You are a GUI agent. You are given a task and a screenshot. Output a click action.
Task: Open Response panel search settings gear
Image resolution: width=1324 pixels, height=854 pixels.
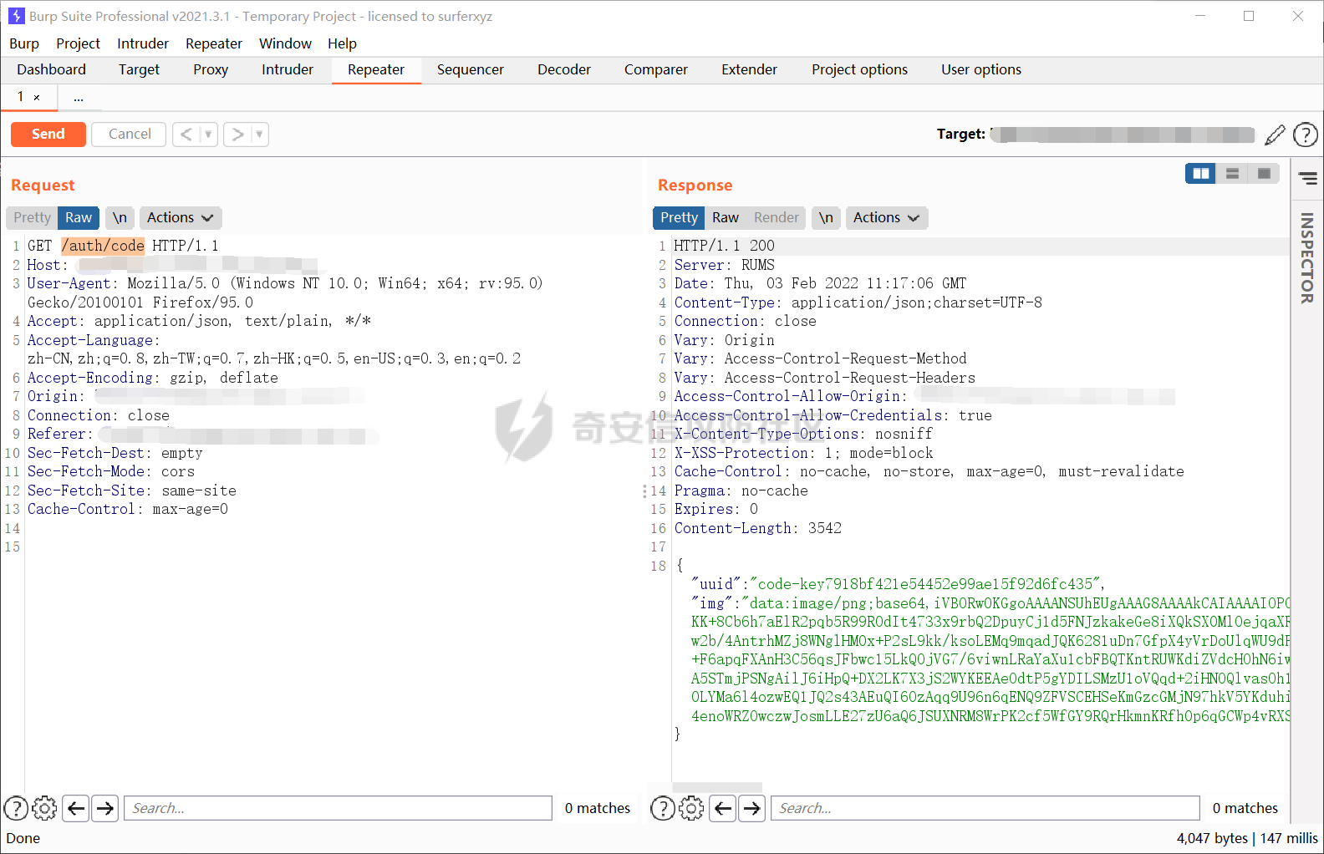[691, 808]
